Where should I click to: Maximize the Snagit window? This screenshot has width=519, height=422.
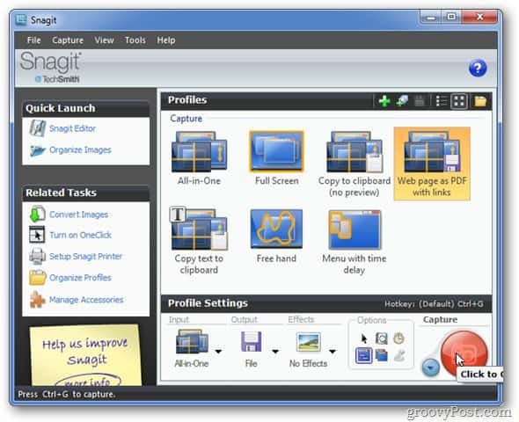pyautogui.click(x=451, y=17)
